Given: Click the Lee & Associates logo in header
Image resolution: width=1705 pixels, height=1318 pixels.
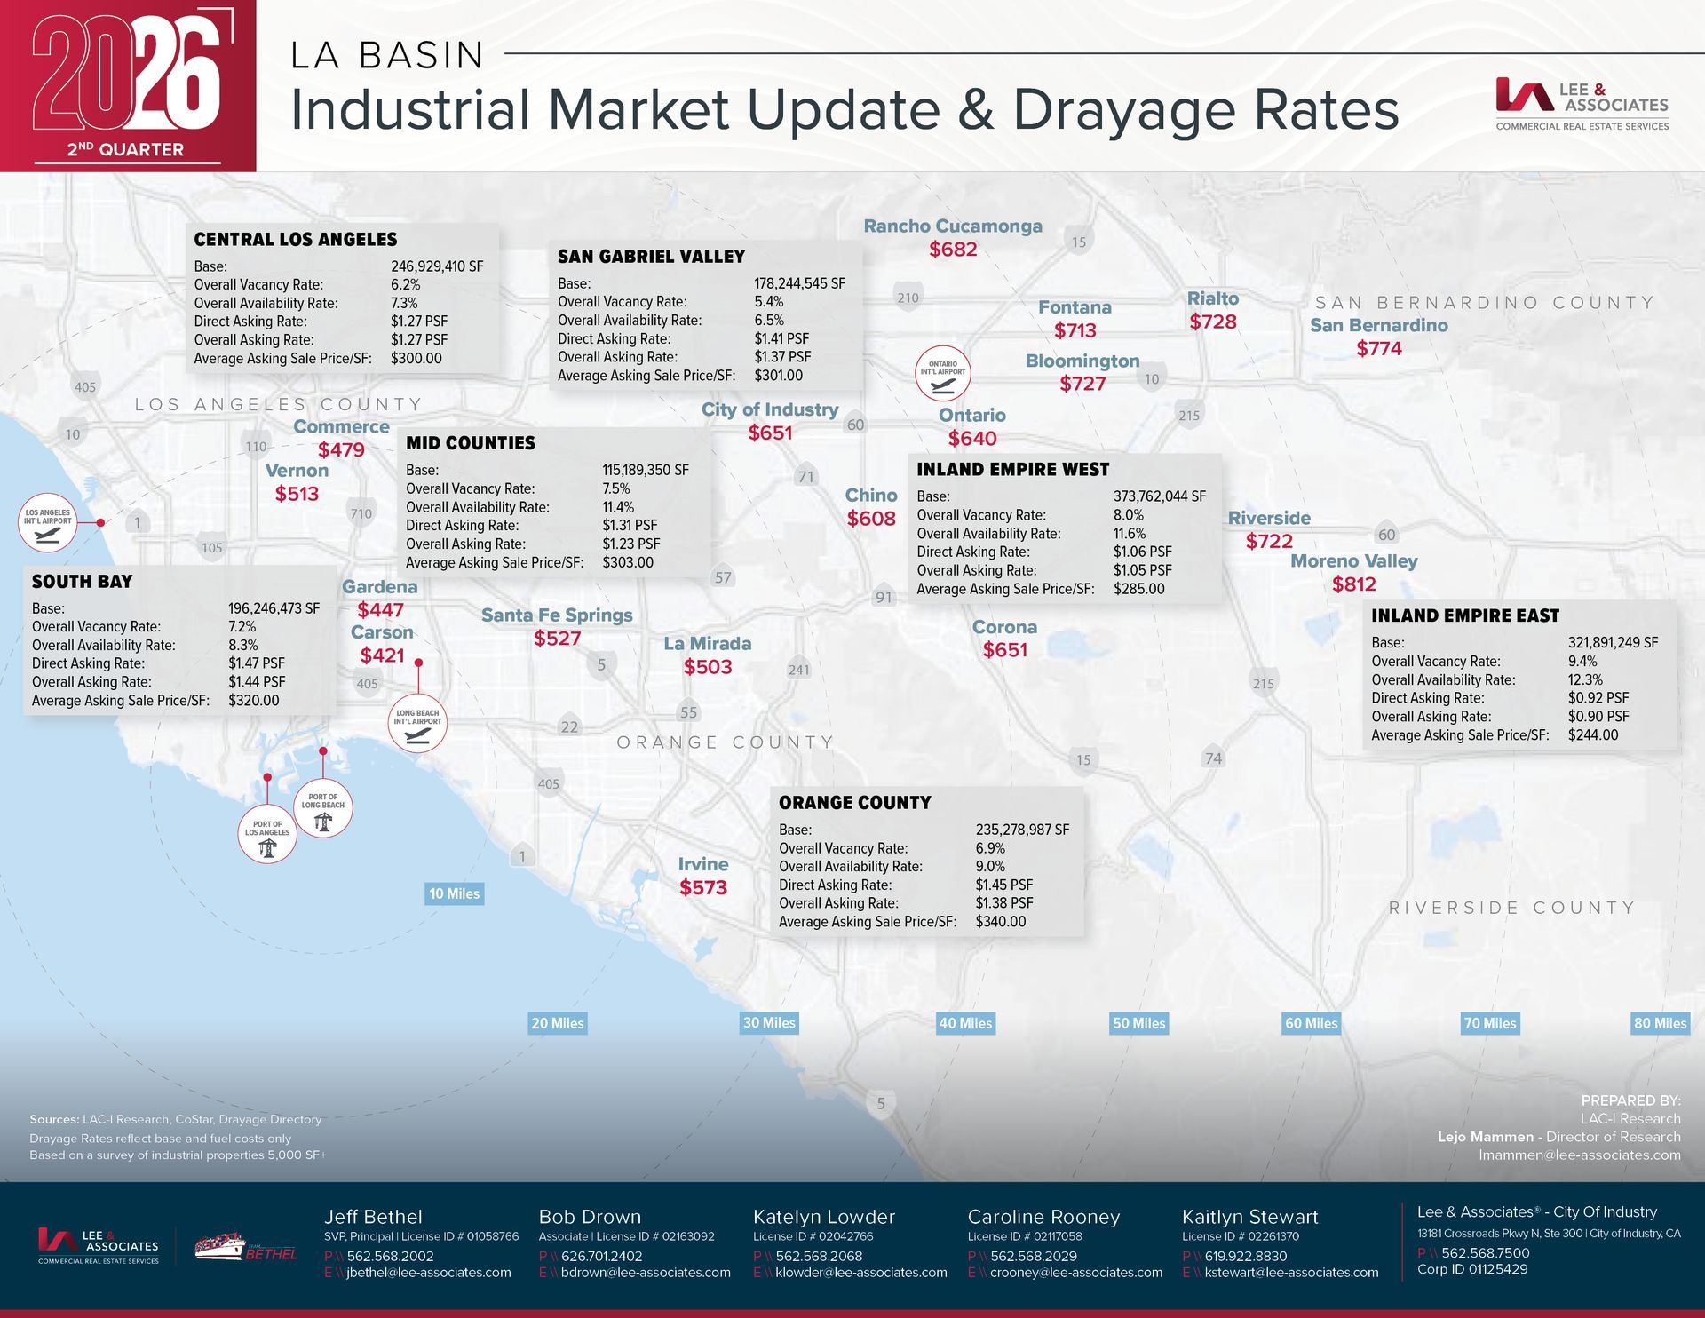Looking at the screenshot, I should click(x=1582, y=105).
